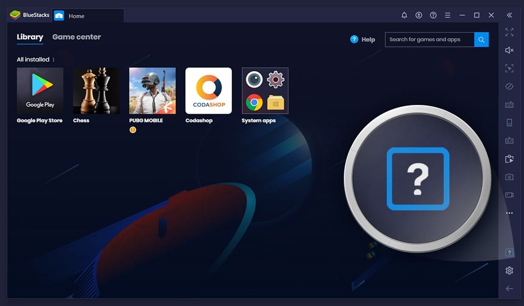Switch to the Library tab
Screen dimensions: 524x306
30,37
